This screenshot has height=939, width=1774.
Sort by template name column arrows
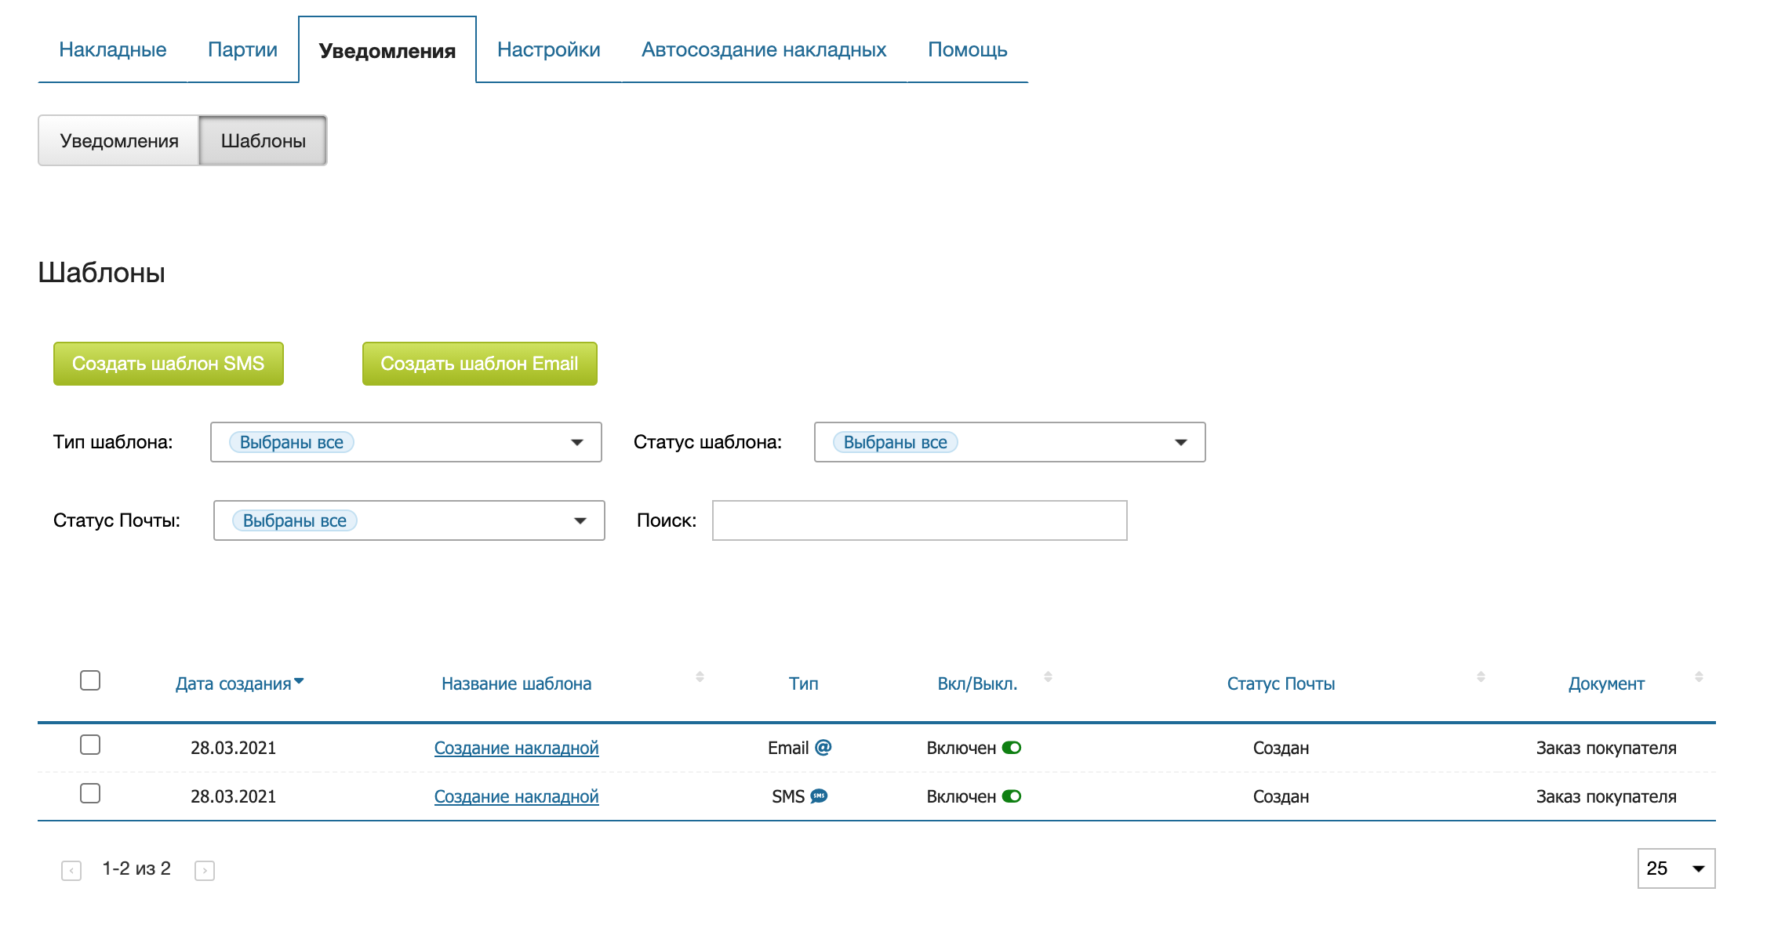point(700,676)
